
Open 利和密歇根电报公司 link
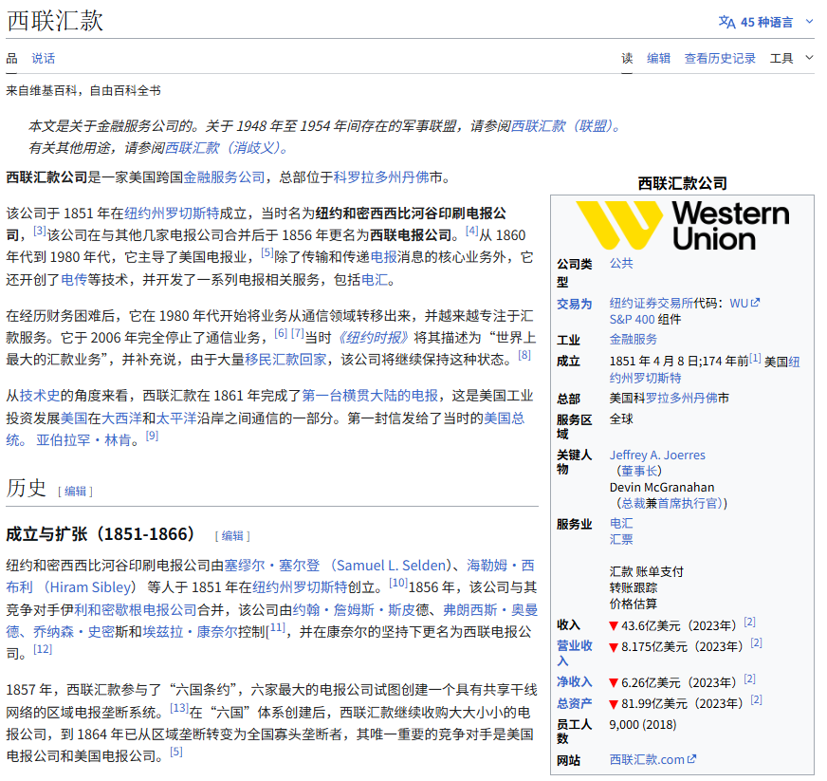(135, 610)
